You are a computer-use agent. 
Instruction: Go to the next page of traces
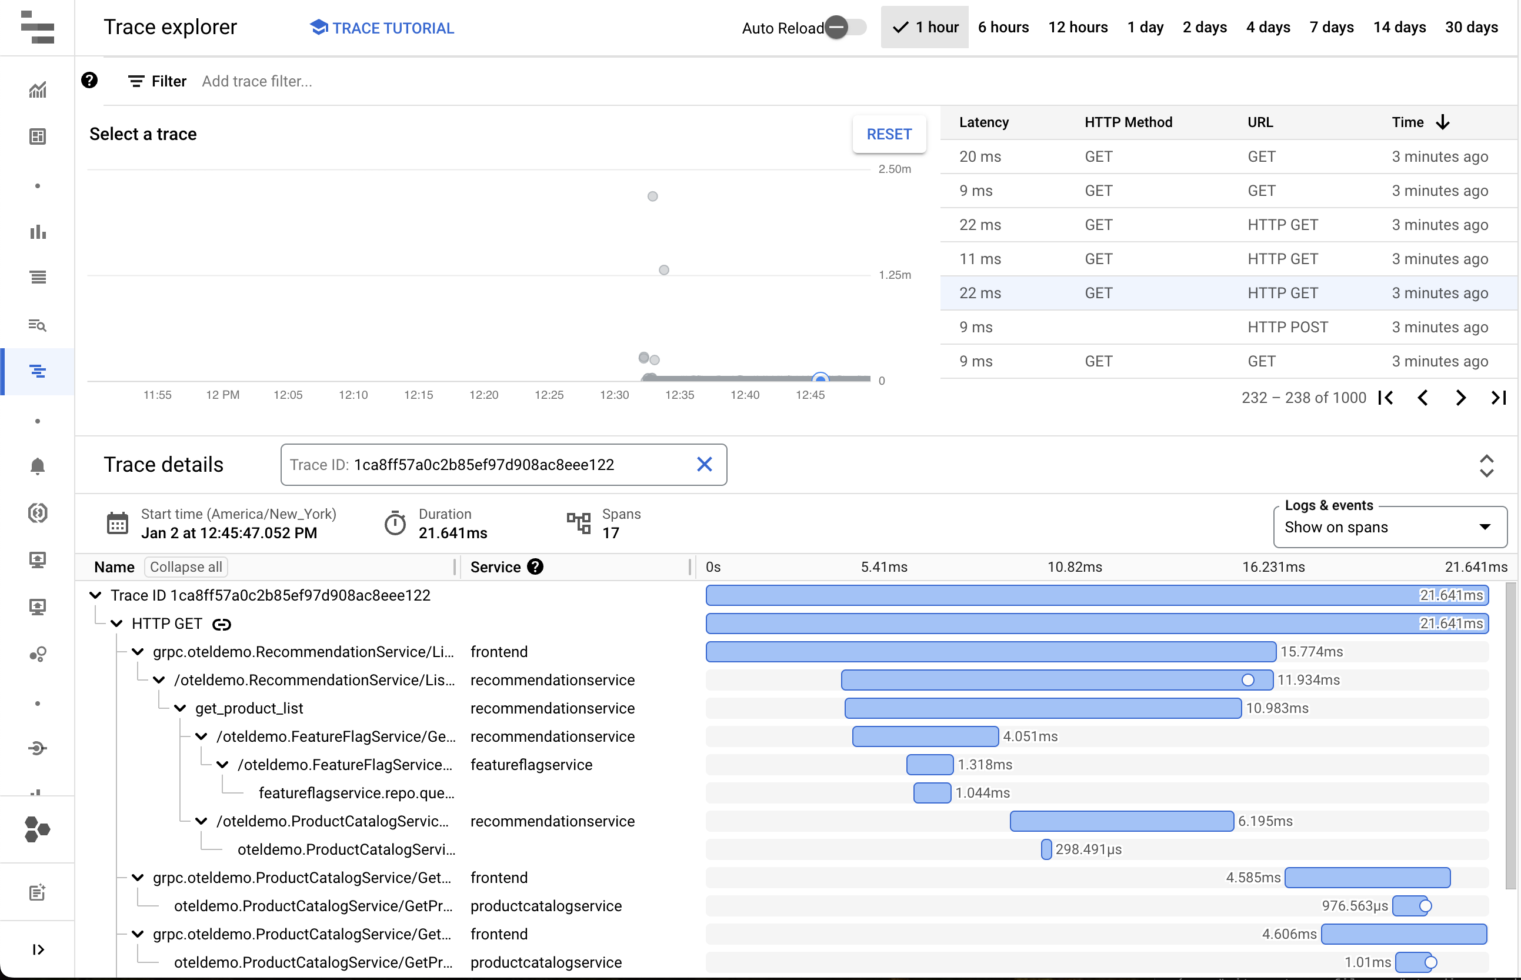tap(1460, 398)
